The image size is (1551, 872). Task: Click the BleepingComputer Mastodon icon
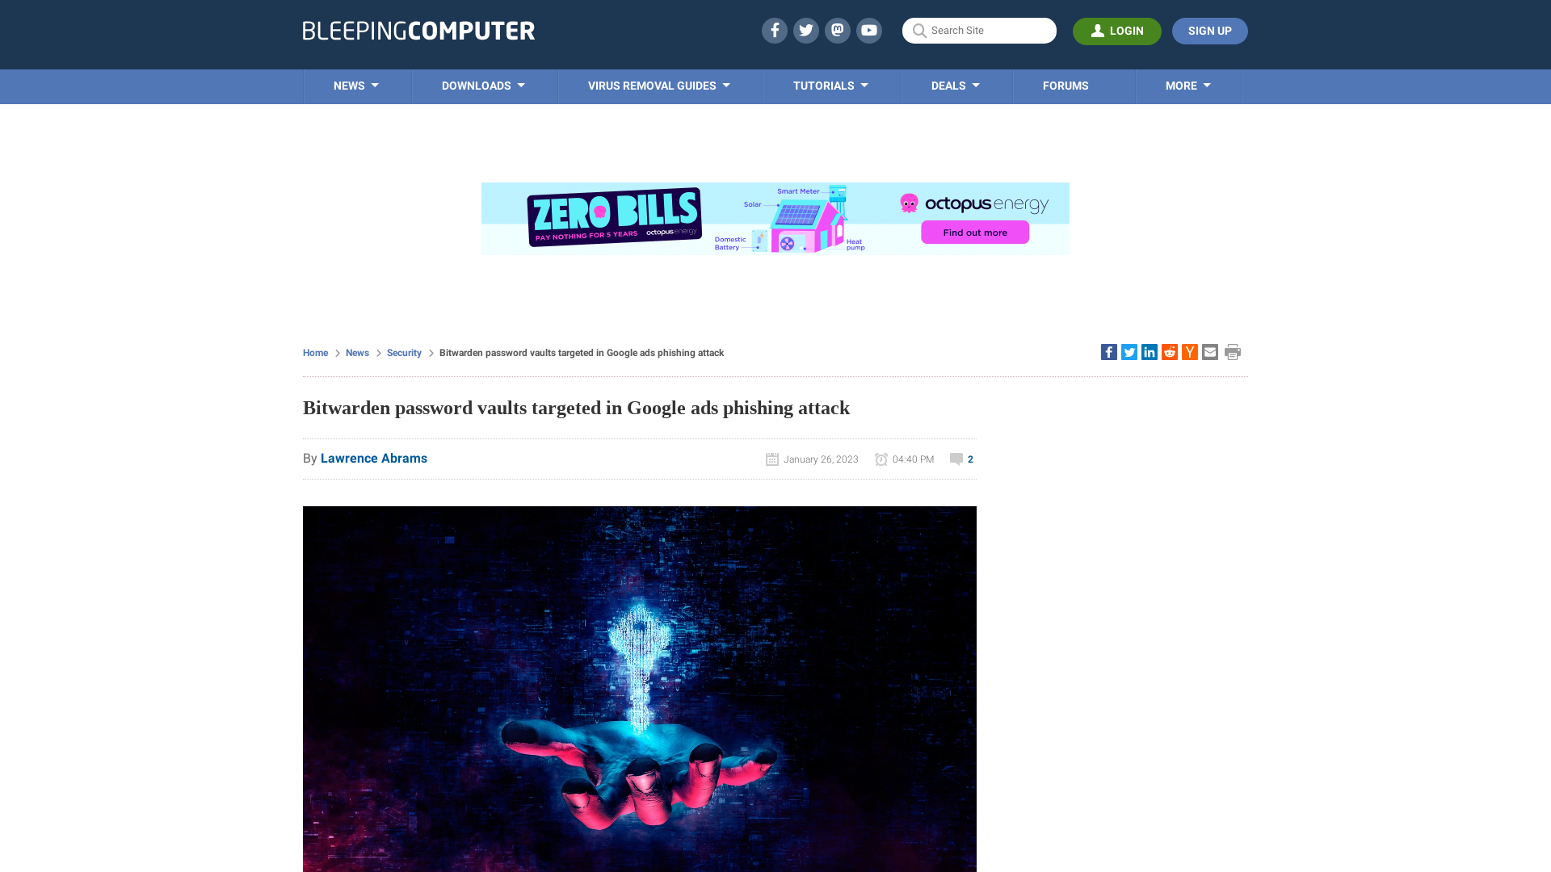[x=837, y=30]
